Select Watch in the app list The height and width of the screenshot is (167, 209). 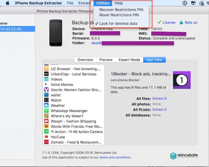(x=74, y=100)
